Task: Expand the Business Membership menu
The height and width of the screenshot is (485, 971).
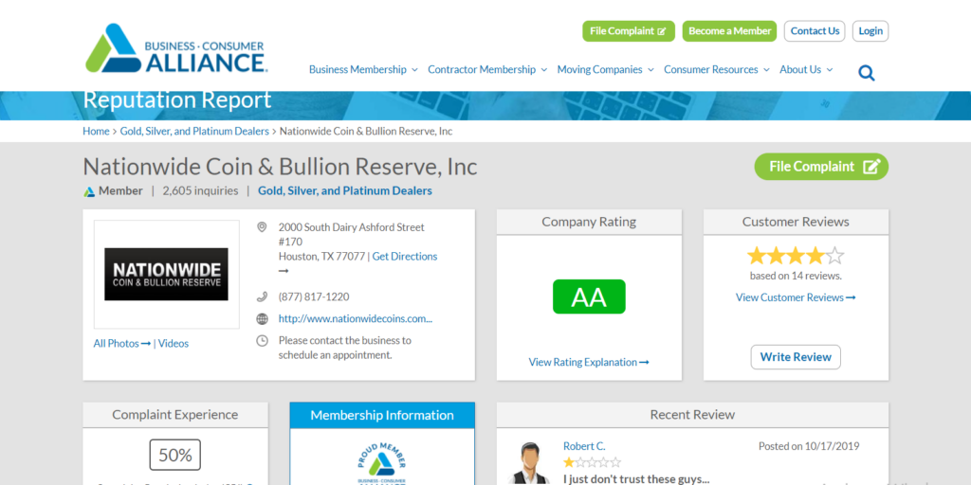Action: (x=363, y=70)
